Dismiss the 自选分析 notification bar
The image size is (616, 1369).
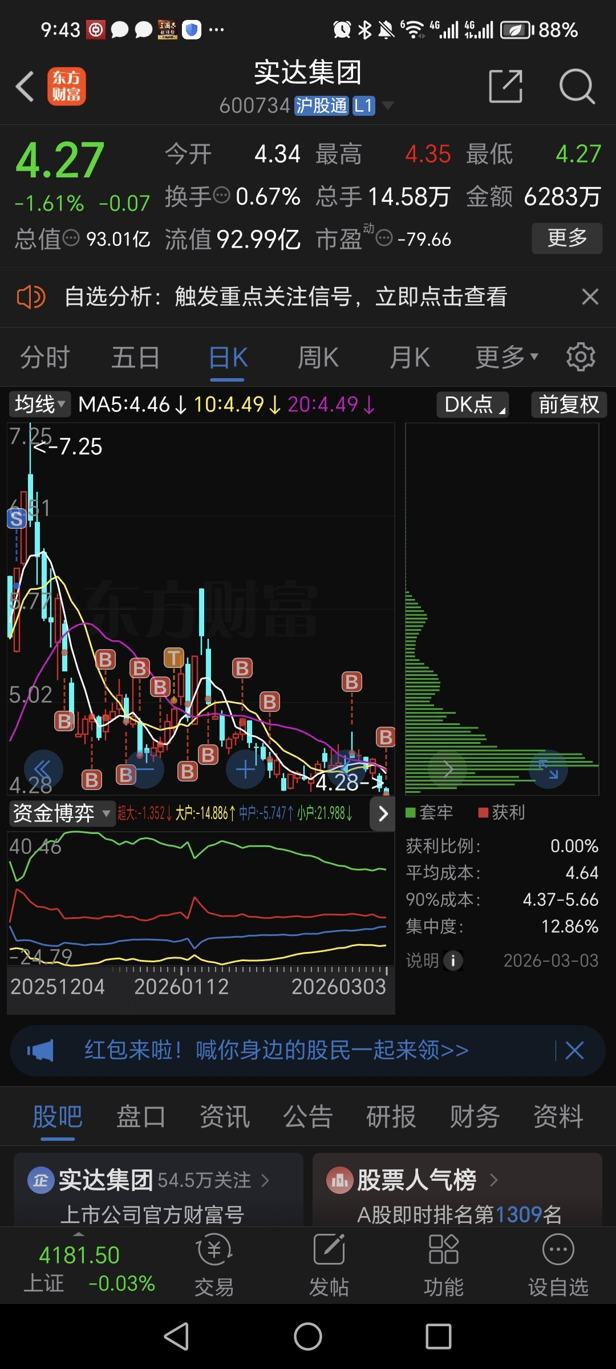[590, 297]
